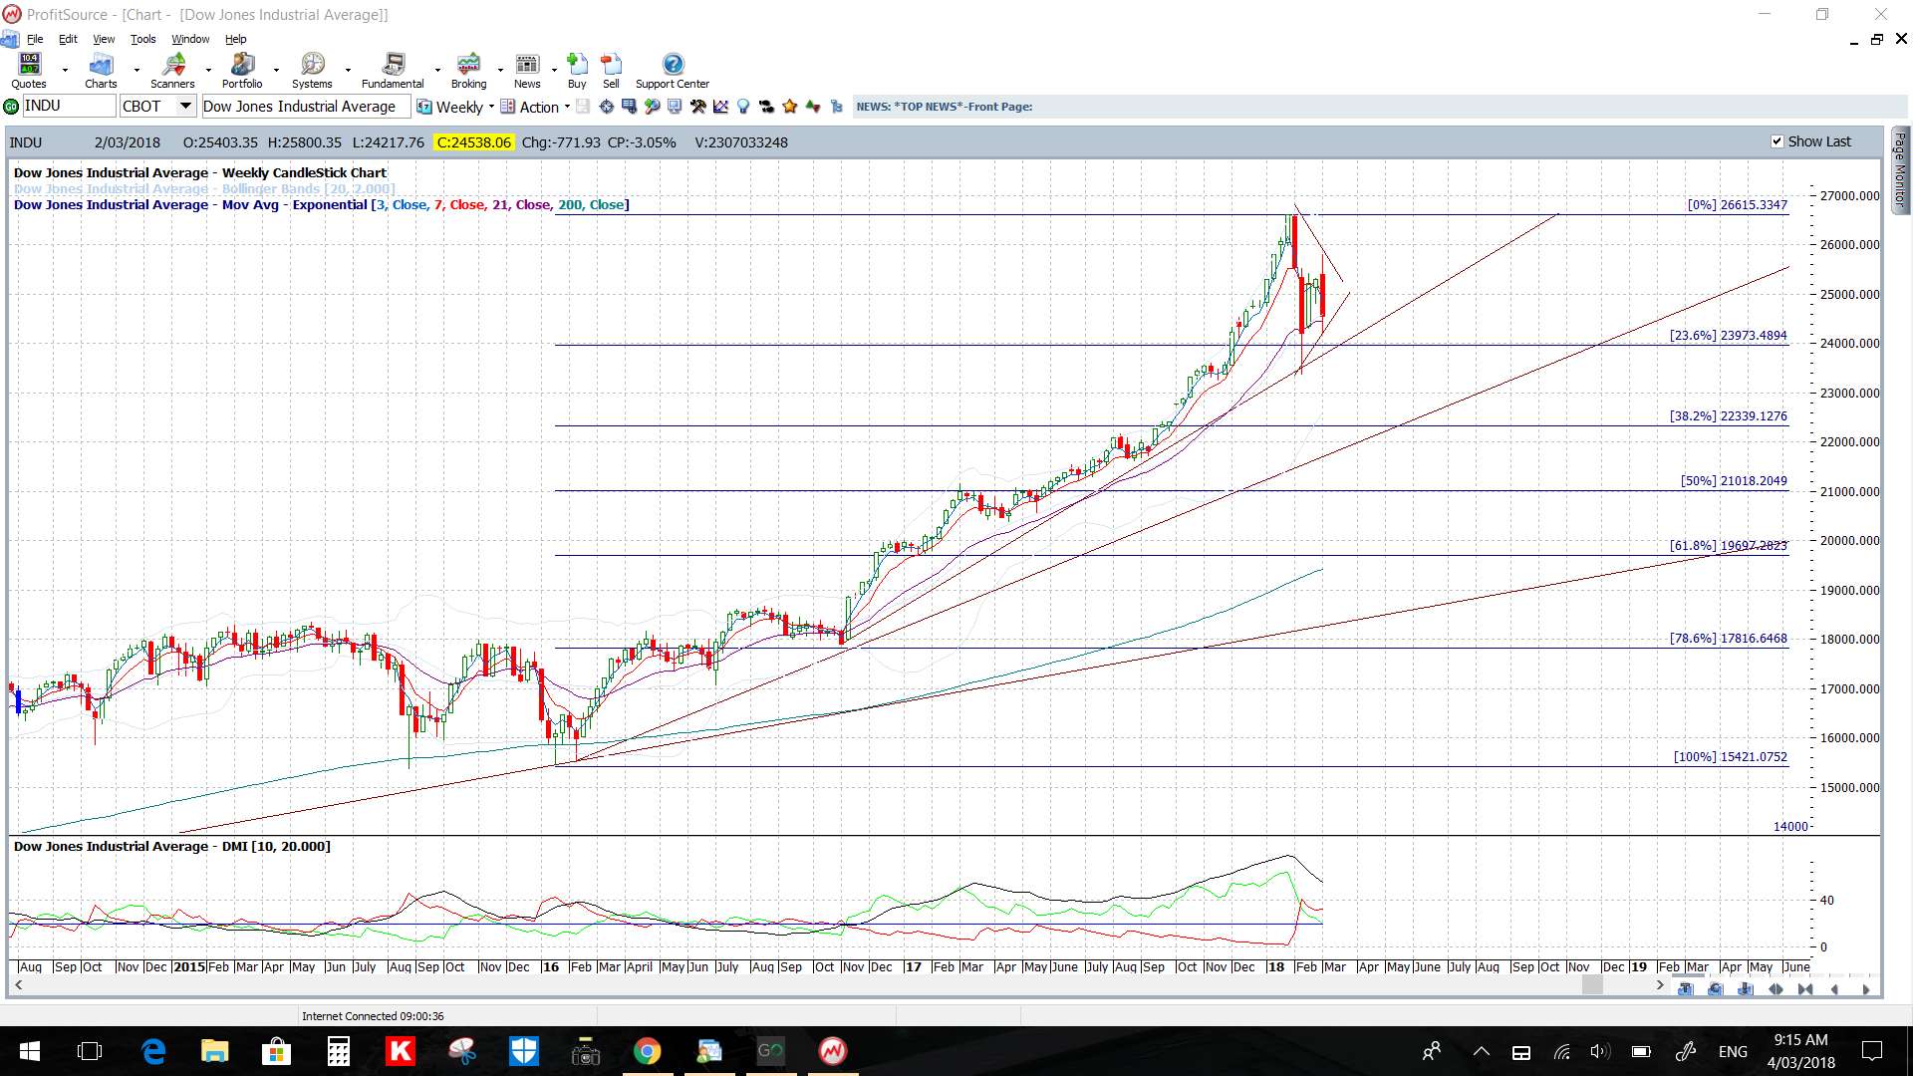Open the Quotes toolbar button
The width and height of the screenshot is (1913, 1076).
coord(29,71)
